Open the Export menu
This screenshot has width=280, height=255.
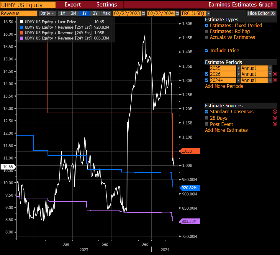click(x=73, y=5)
